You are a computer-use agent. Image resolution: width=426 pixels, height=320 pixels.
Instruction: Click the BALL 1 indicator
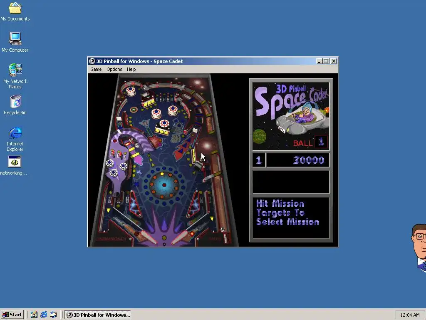pyautogui.click(x=310, y=142)
